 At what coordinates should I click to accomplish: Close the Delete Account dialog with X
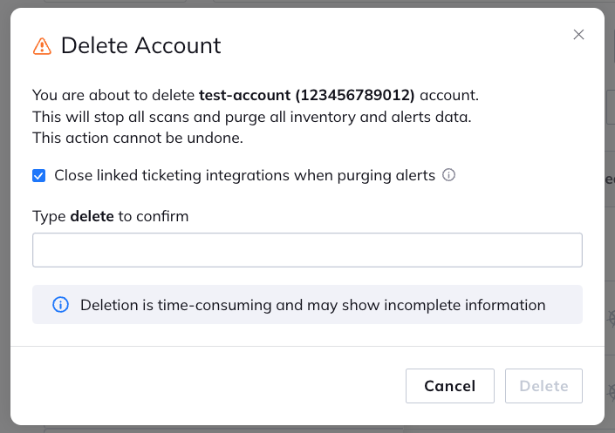(x=578, y=35)
